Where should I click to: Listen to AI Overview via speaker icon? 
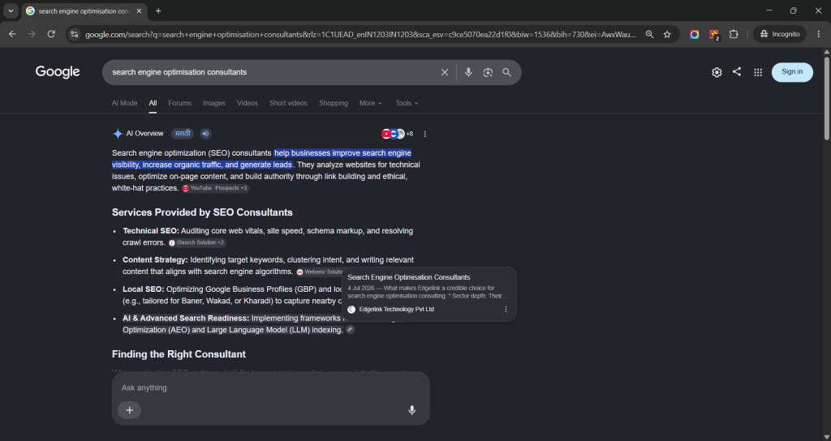205,134
